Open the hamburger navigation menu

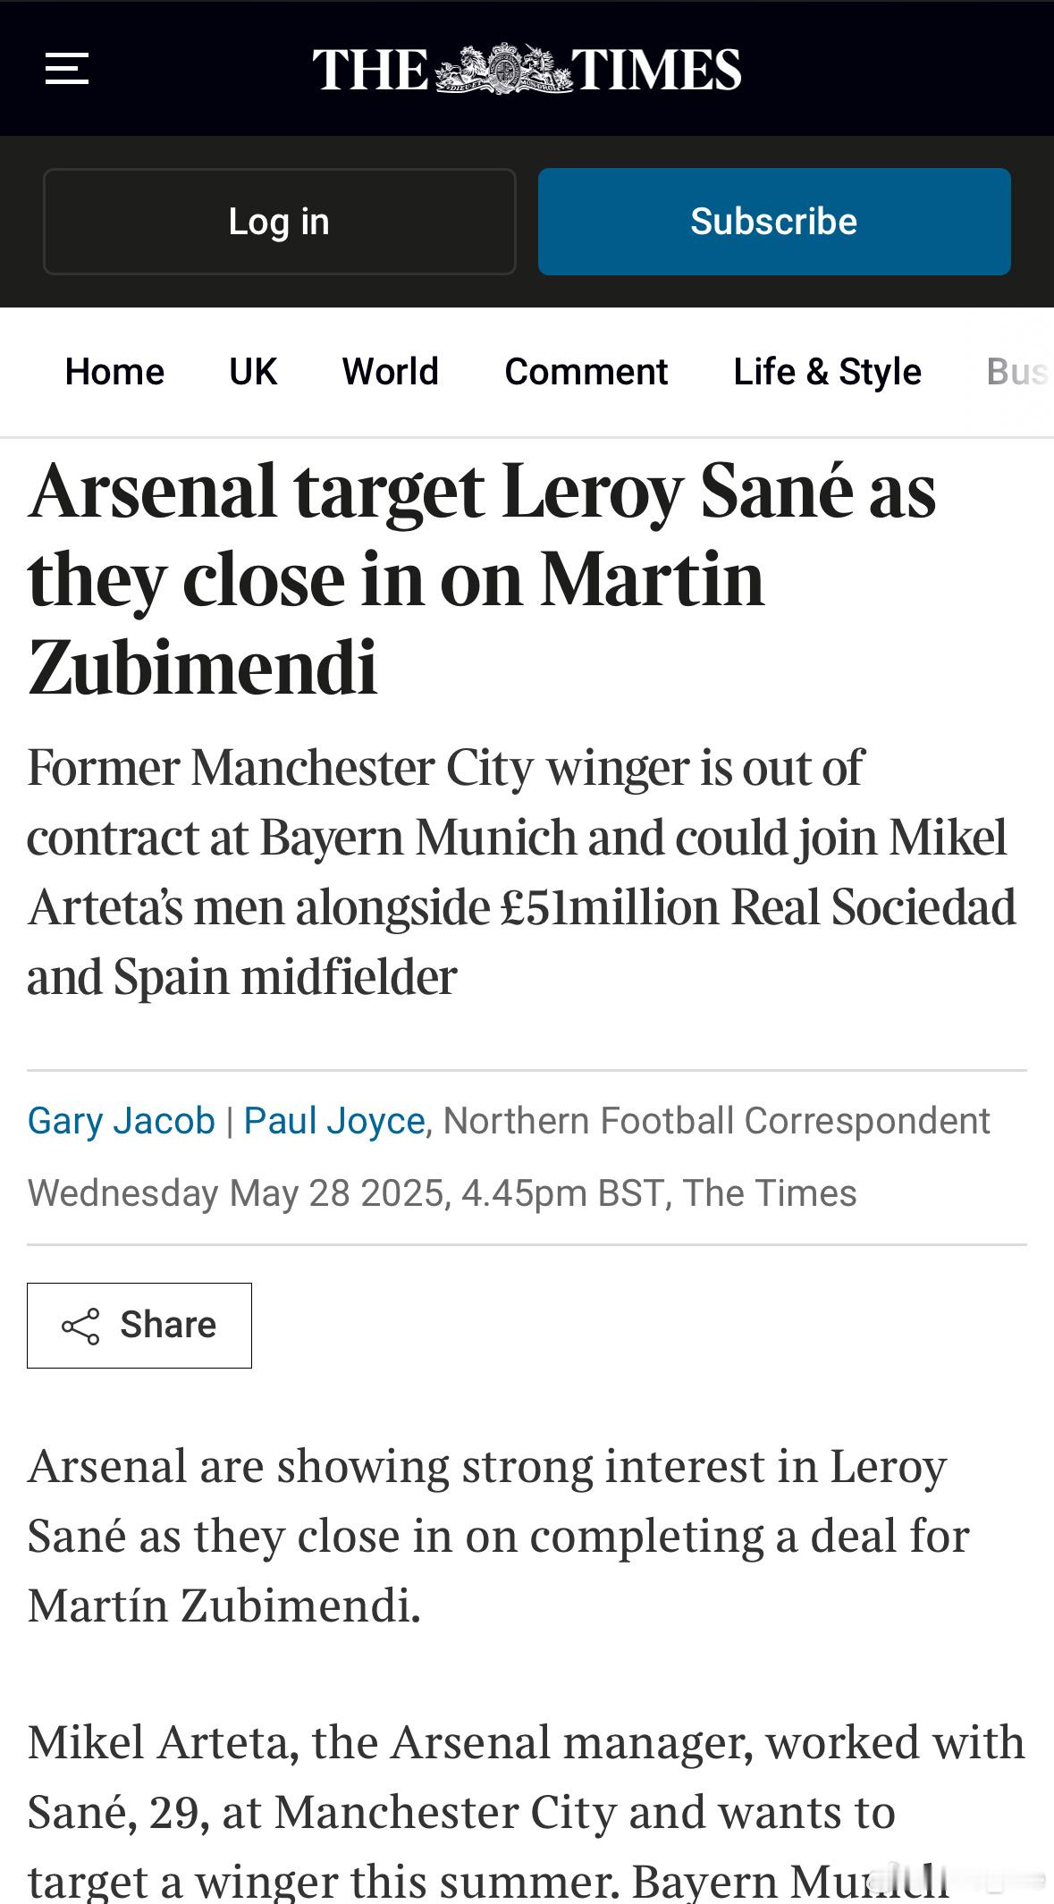click(x=67, y=69)
